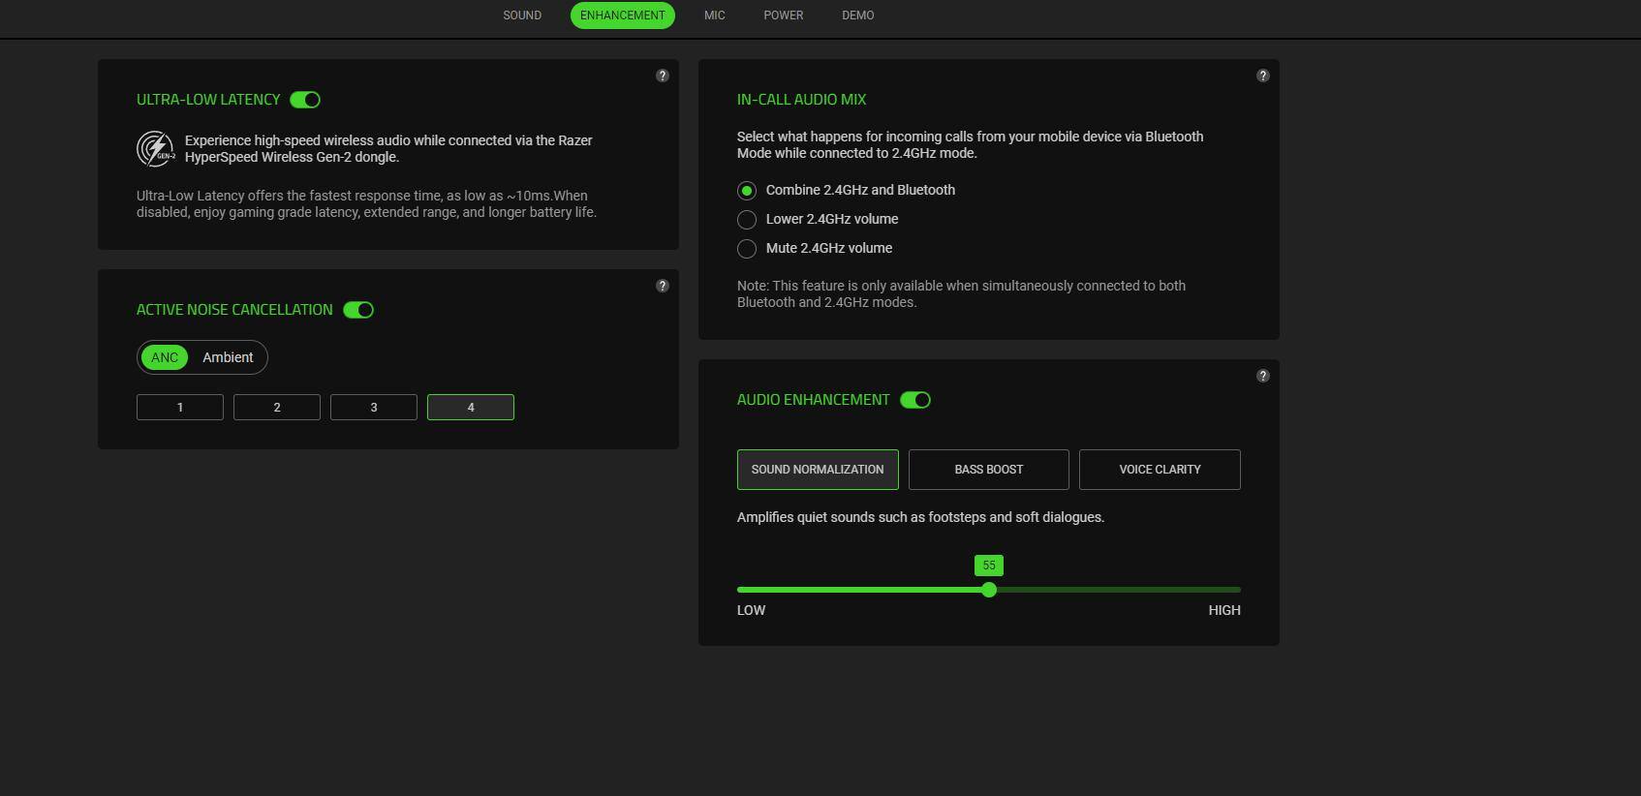Viewport: 1641px width, 796px height.
Task: Open the Demo tab
Action: 858,15
